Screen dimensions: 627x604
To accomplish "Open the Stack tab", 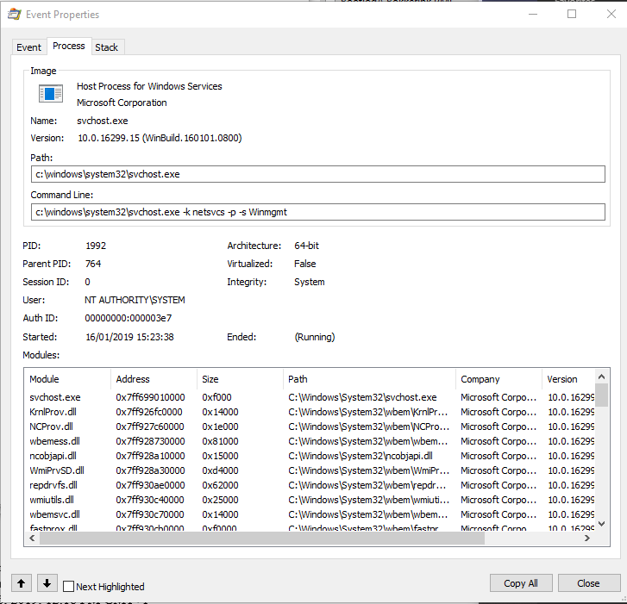I will point(106,47).
